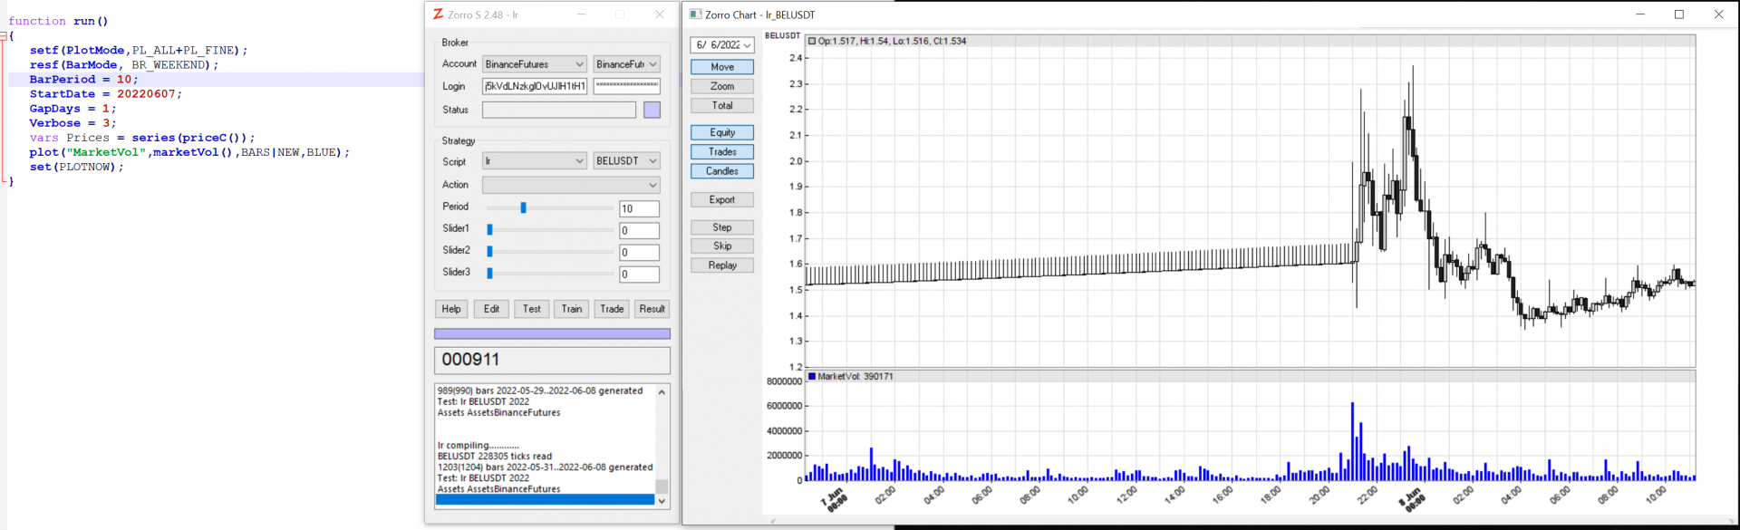Click the Login text field
The image size is (1740, 530).
[535, 86]
